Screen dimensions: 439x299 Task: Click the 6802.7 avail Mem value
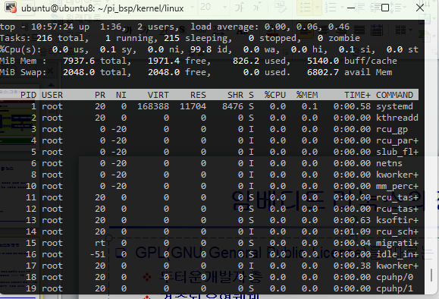(x=323, y=72)
